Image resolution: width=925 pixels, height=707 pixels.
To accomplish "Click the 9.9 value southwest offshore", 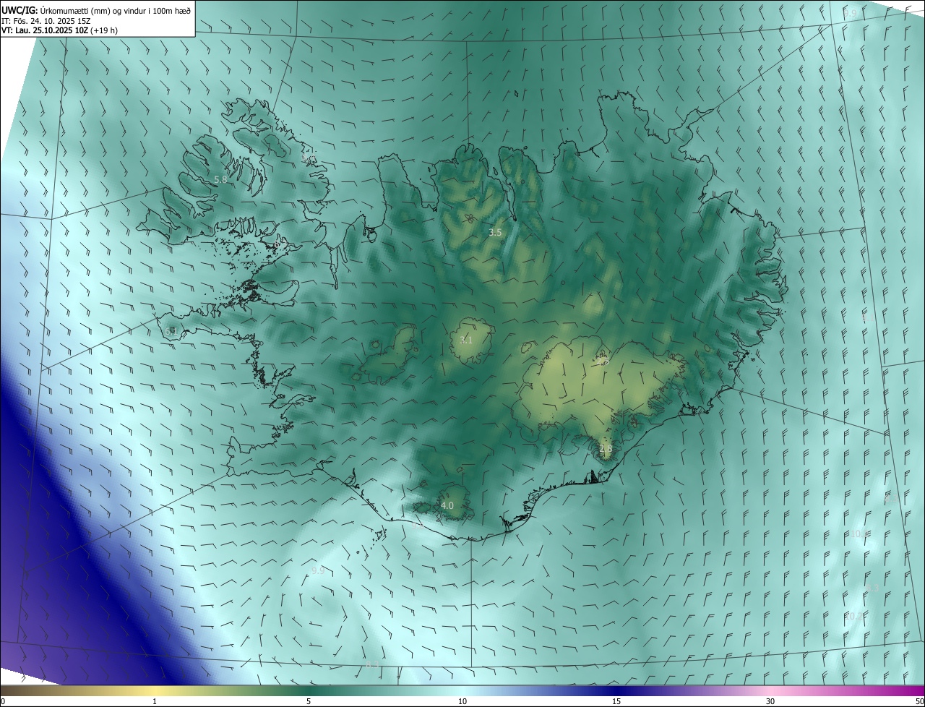I will click(318, 570).
